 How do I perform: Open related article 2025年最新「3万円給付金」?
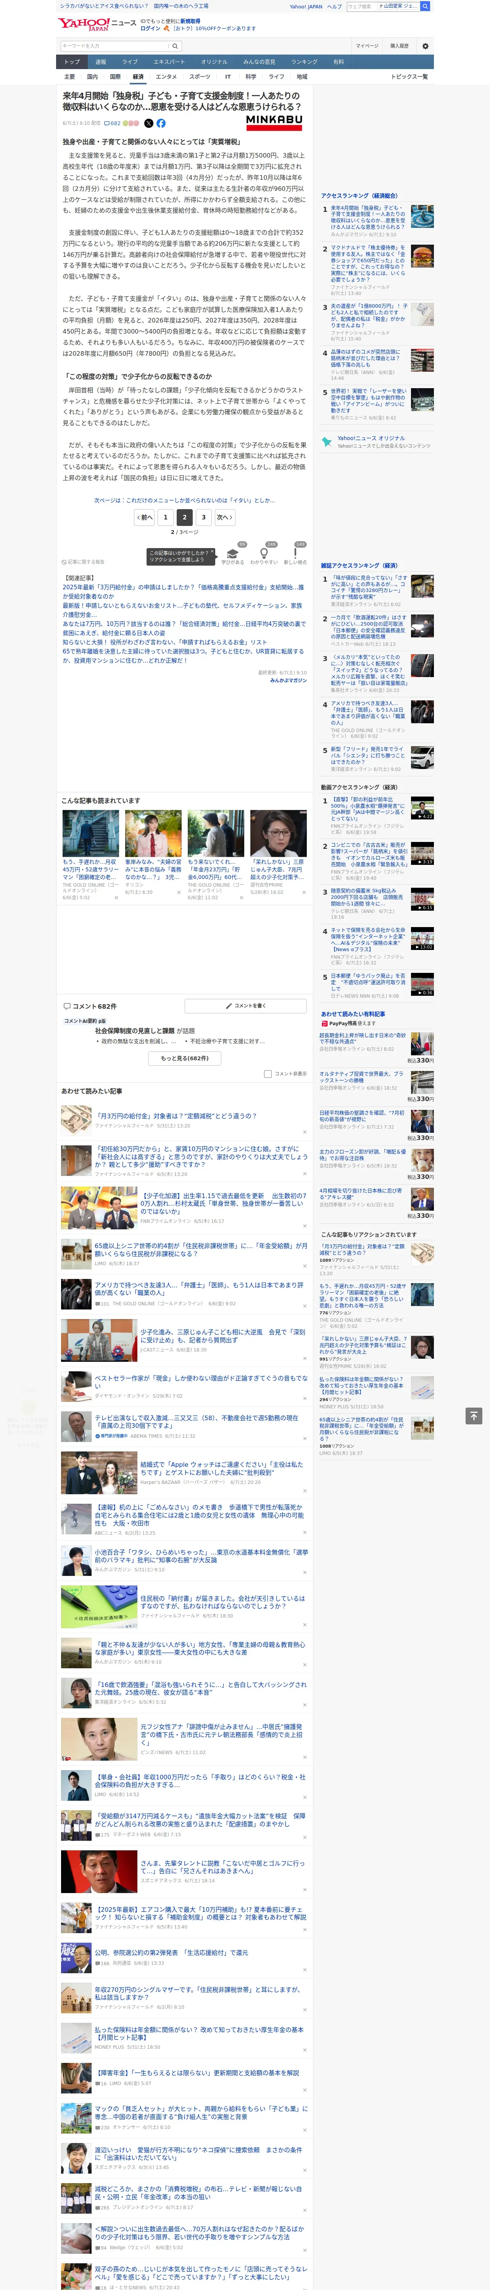(x=183, y=591)
